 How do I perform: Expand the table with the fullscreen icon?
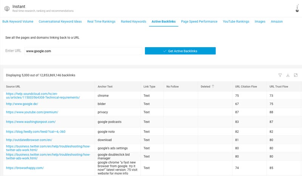(x=296, y=75)
